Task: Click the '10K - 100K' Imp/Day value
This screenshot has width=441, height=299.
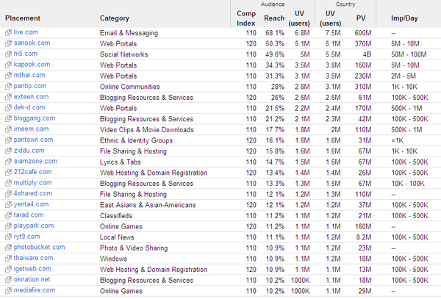Action: 407,183
